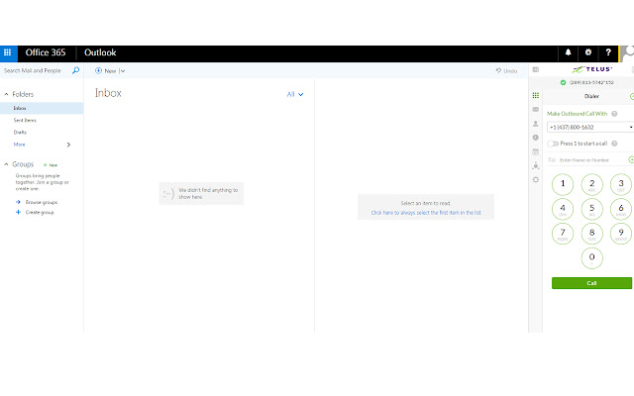
Task: Click help icon beside Press 1 to start a call
Action: click(614, 144)
